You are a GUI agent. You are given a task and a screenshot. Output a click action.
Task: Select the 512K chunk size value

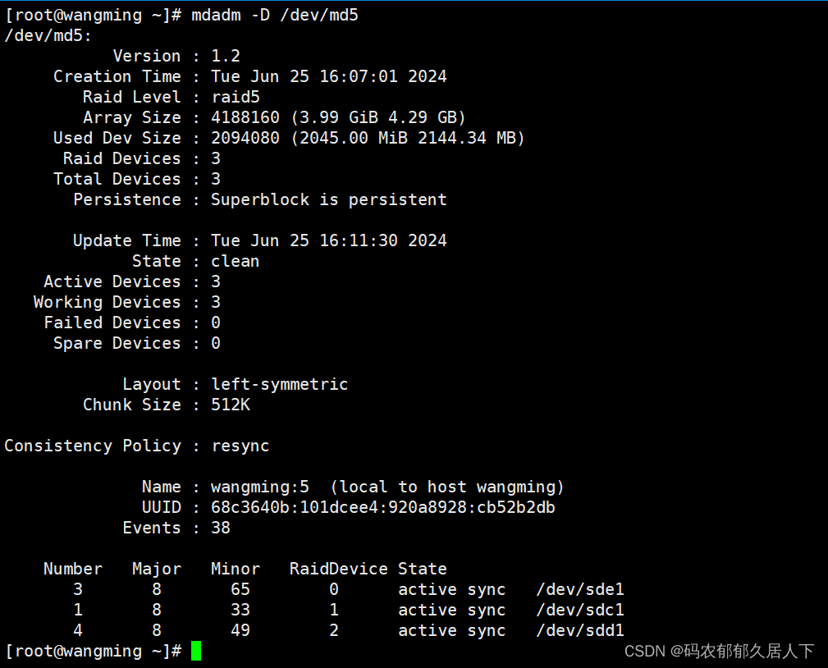pyautogui.click(x=231, y=404)
